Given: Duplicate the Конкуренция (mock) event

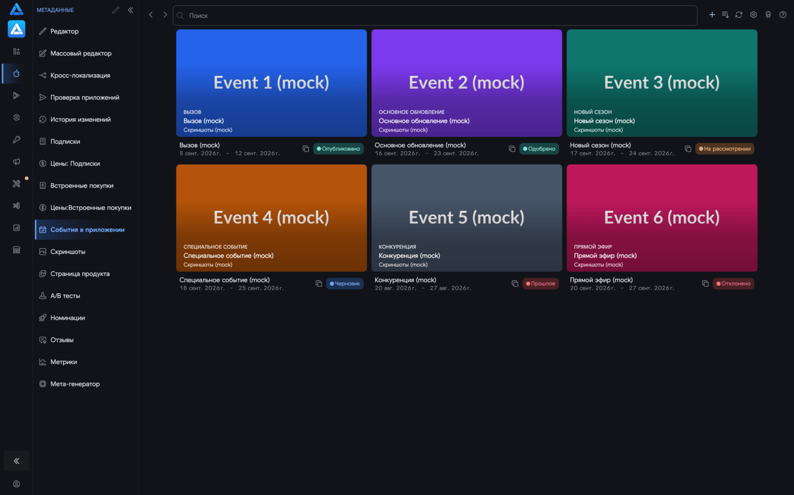Looking at the screenshot, I should tap(515, 283).
